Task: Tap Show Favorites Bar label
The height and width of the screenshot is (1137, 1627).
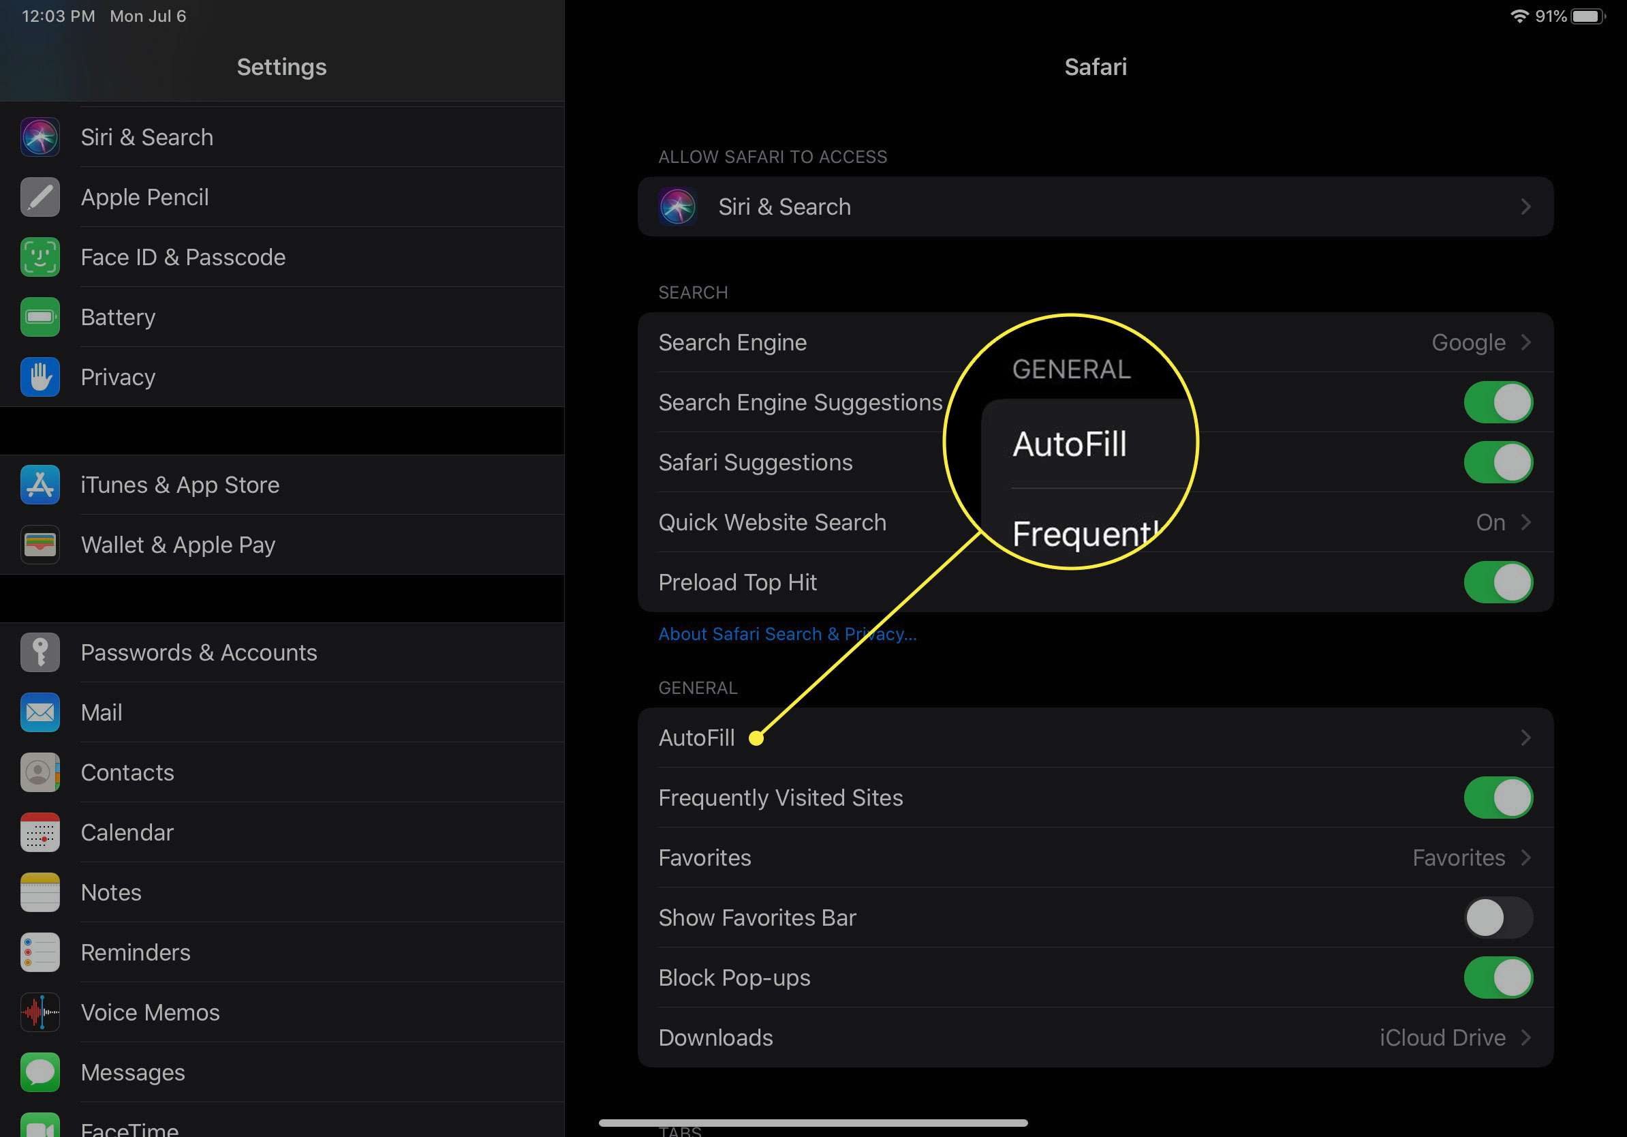Action: [x=757, y=918]
